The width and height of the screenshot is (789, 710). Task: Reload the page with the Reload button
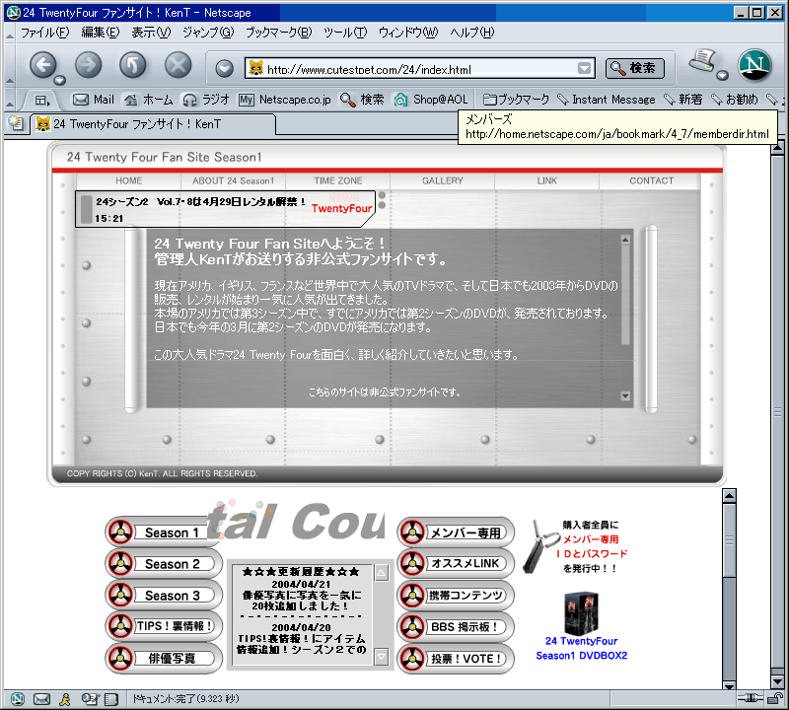tap(133, 65)
